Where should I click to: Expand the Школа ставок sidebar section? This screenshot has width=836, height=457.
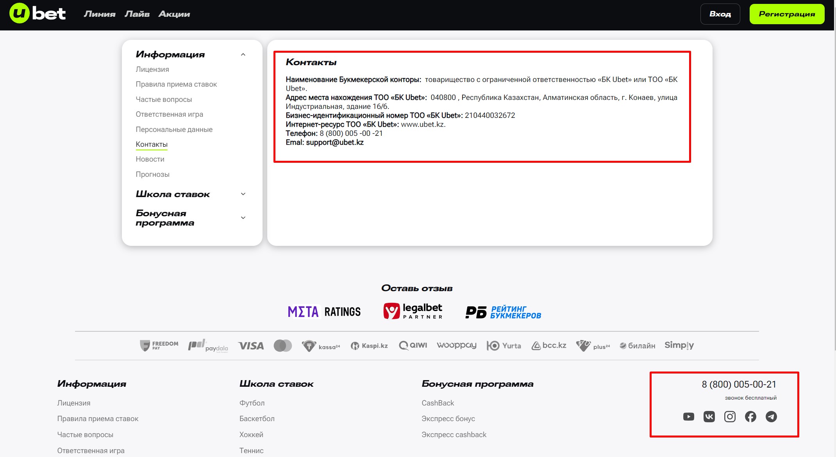point(243,194)
